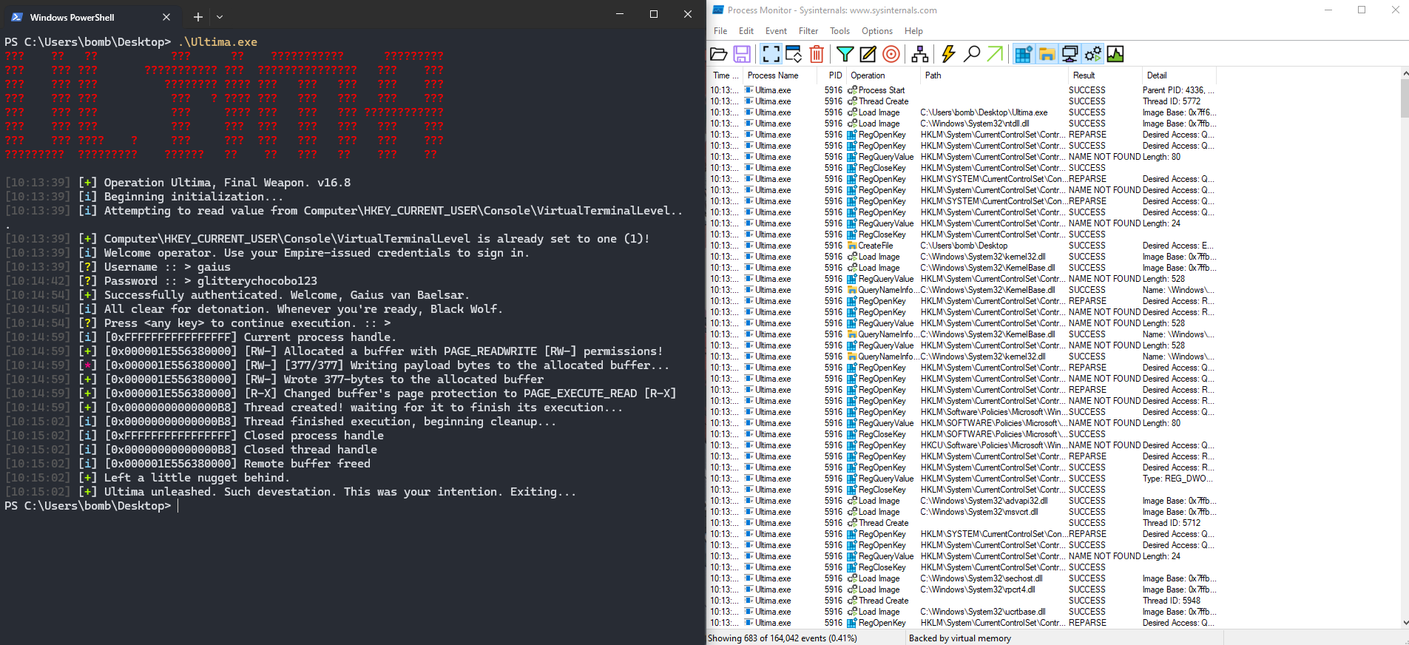Toggle Show Profiling Events graph icon
Viewport: 1409px width, 645px height.
click(1115, 54)
